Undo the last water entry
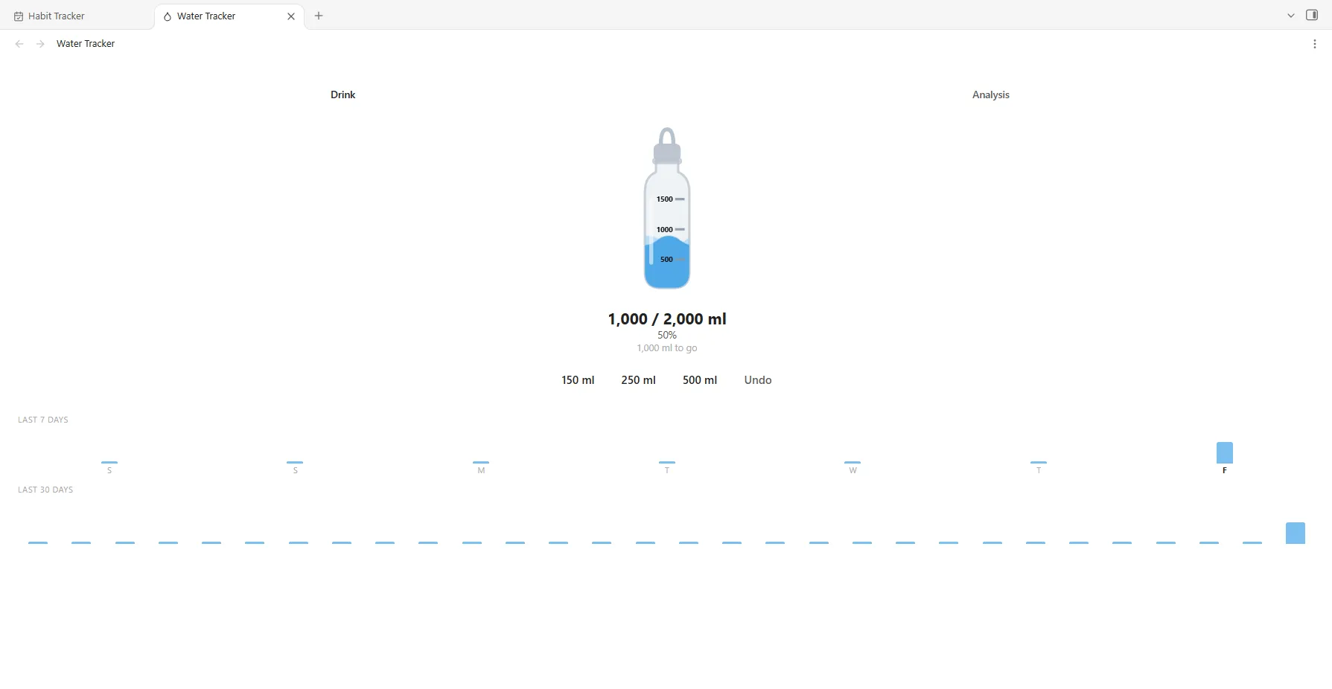The image size is (1332, 689). tap(758, 379)
